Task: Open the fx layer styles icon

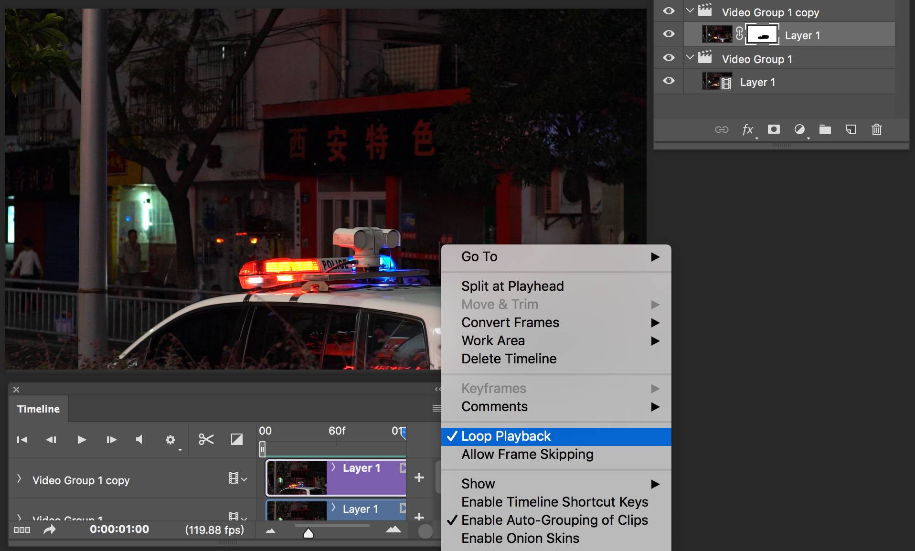Action: [748, 129]
